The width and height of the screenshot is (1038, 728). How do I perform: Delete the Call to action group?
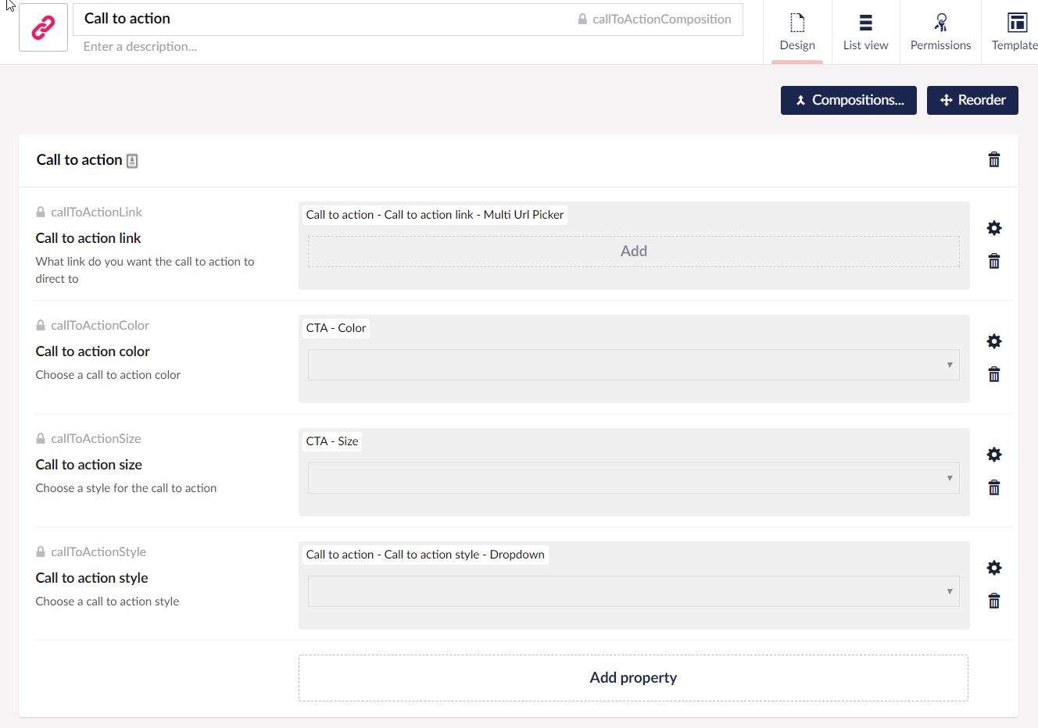point(993,160)
